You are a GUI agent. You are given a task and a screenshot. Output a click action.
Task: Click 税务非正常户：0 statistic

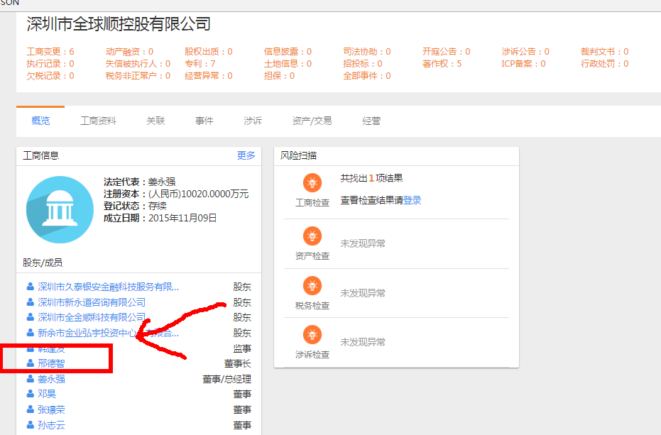[138, 76]
